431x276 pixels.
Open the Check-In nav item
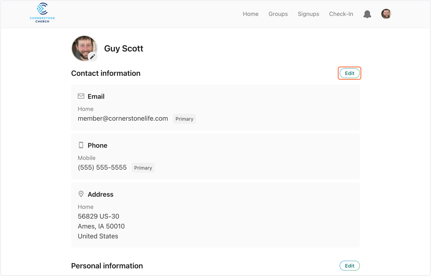tap(341, 14)
